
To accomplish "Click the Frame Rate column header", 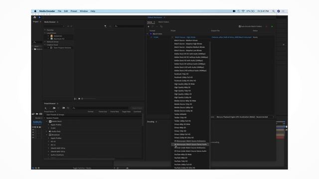I will [x=114, y=111].
